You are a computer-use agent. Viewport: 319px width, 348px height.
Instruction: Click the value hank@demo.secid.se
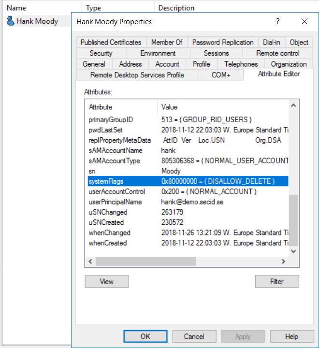(192, 202)
